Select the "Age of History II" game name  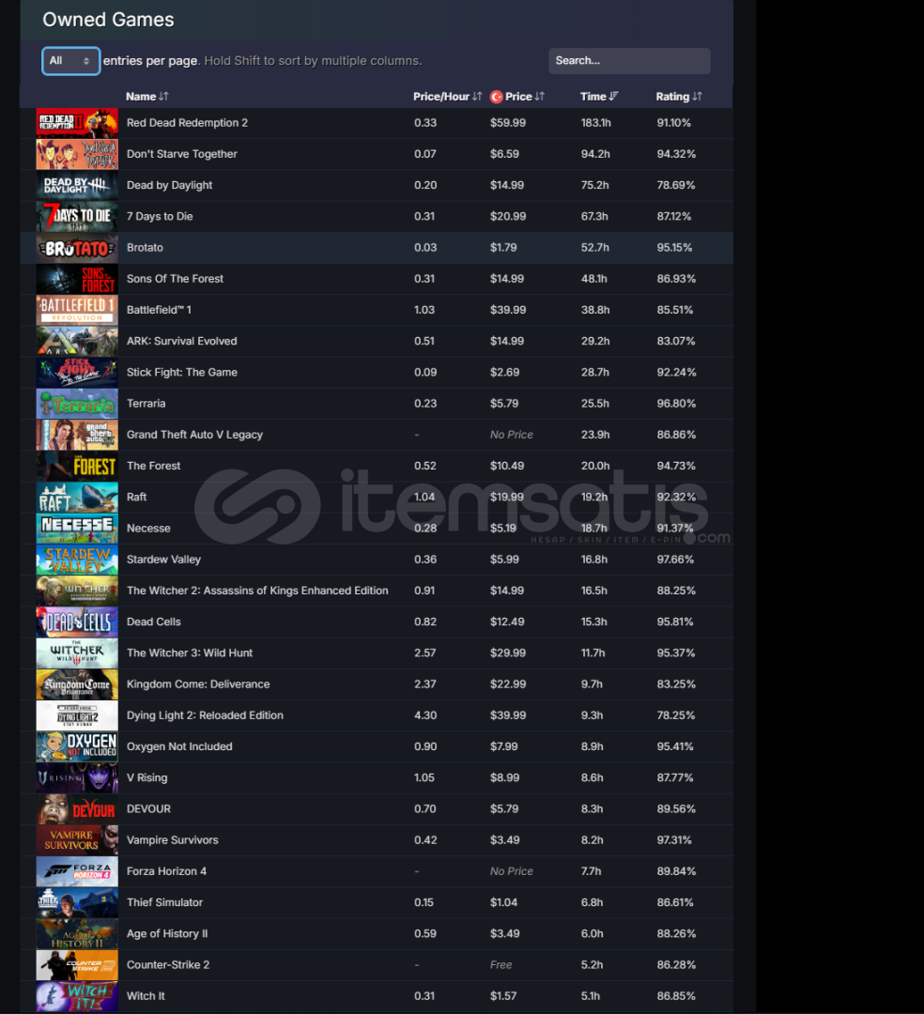tap(167, 934)
